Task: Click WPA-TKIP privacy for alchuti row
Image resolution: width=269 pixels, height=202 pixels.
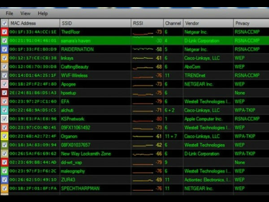Action: coord(245,110)
